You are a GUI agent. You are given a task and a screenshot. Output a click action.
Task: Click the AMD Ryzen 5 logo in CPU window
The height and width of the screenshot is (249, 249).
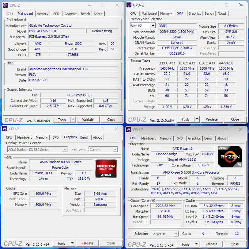click(230, 157)
